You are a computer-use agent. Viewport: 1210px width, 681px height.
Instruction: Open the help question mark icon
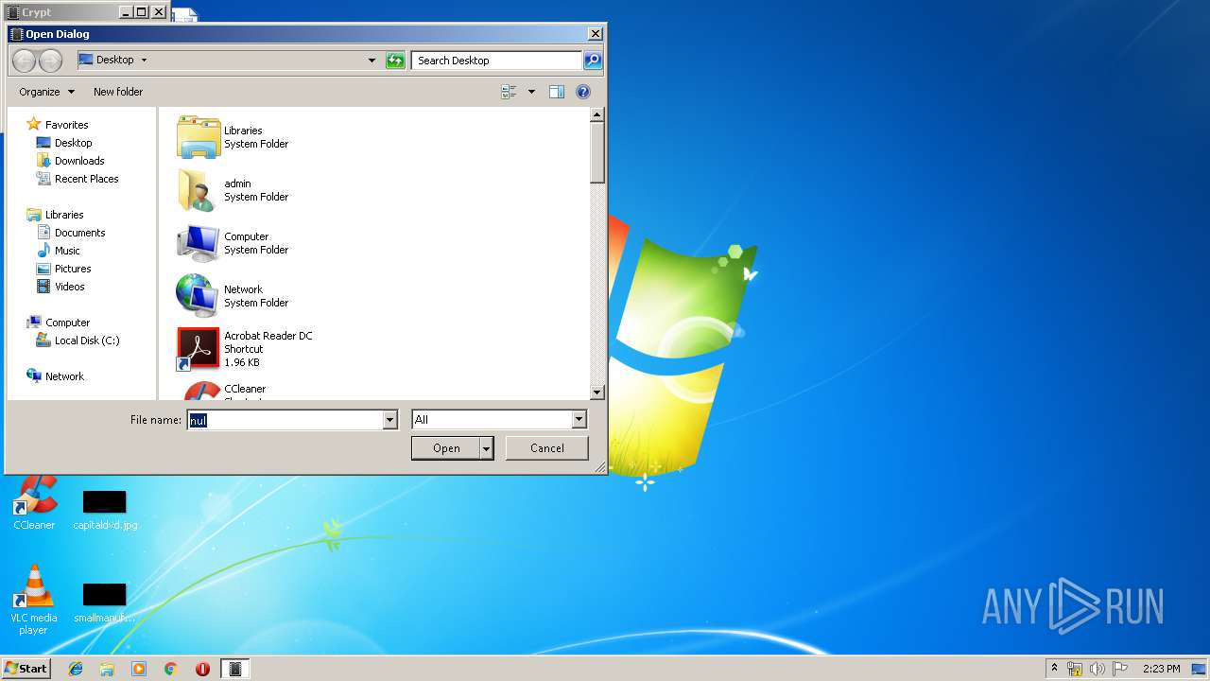point(583,92)
